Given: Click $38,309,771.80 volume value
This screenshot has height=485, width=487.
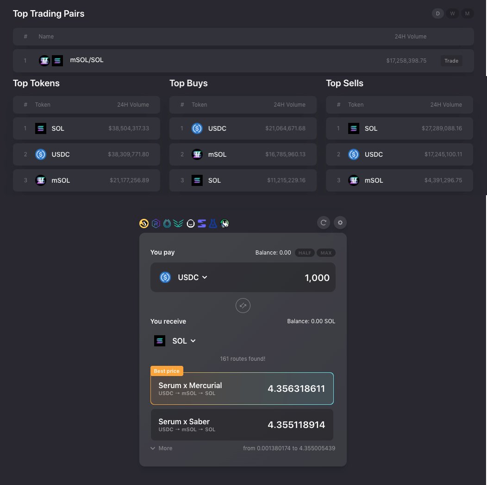Looking at the screenshot, I should coord(128,154).
